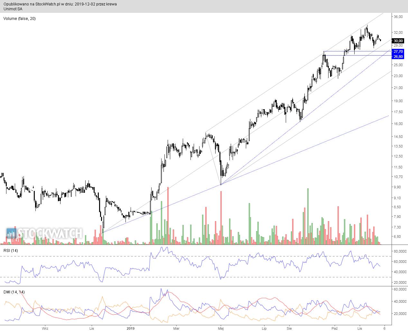The image size is (408, 331).
Task: Click the 36,00 price axis label
Action: [398, 17]
